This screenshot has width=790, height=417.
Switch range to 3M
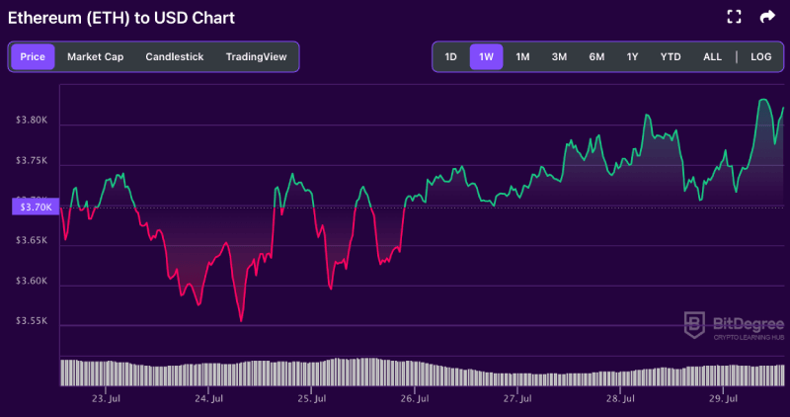(559, 57)
